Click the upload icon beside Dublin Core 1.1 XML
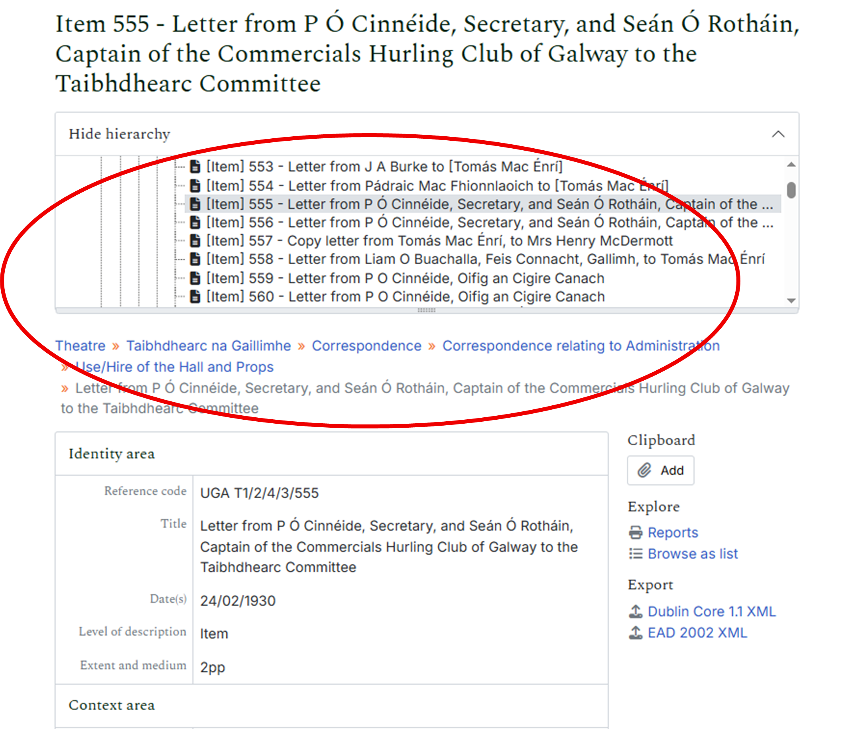 pyautogui.click(x=635, y=612)
